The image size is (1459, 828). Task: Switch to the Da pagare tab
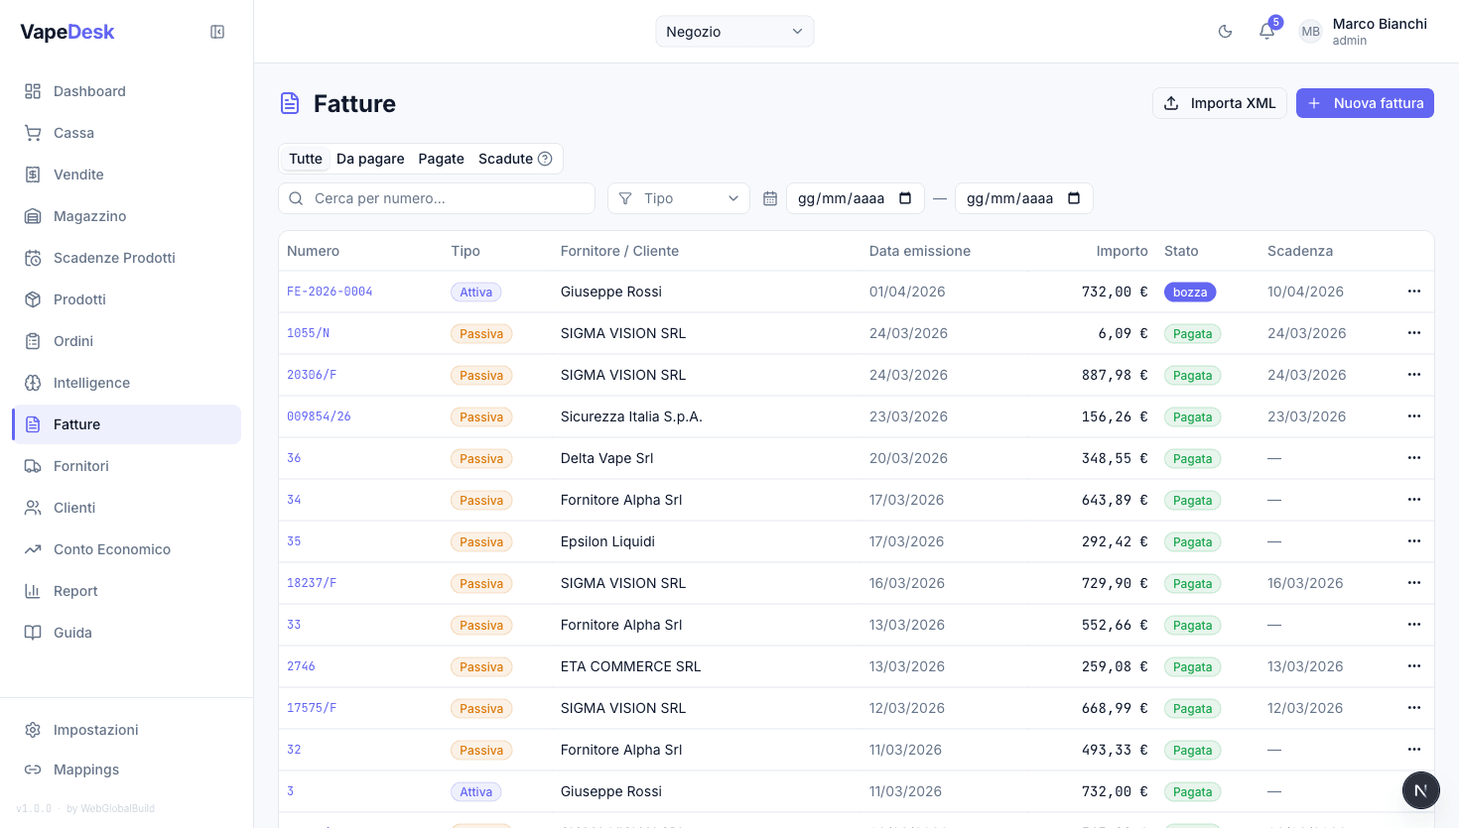(370, 159)
